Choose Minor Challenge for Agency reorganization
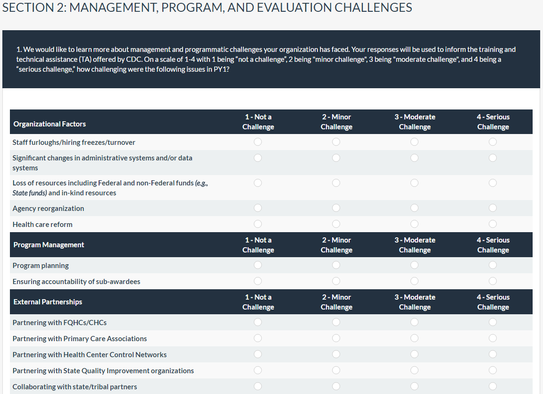 click(336, 208)
